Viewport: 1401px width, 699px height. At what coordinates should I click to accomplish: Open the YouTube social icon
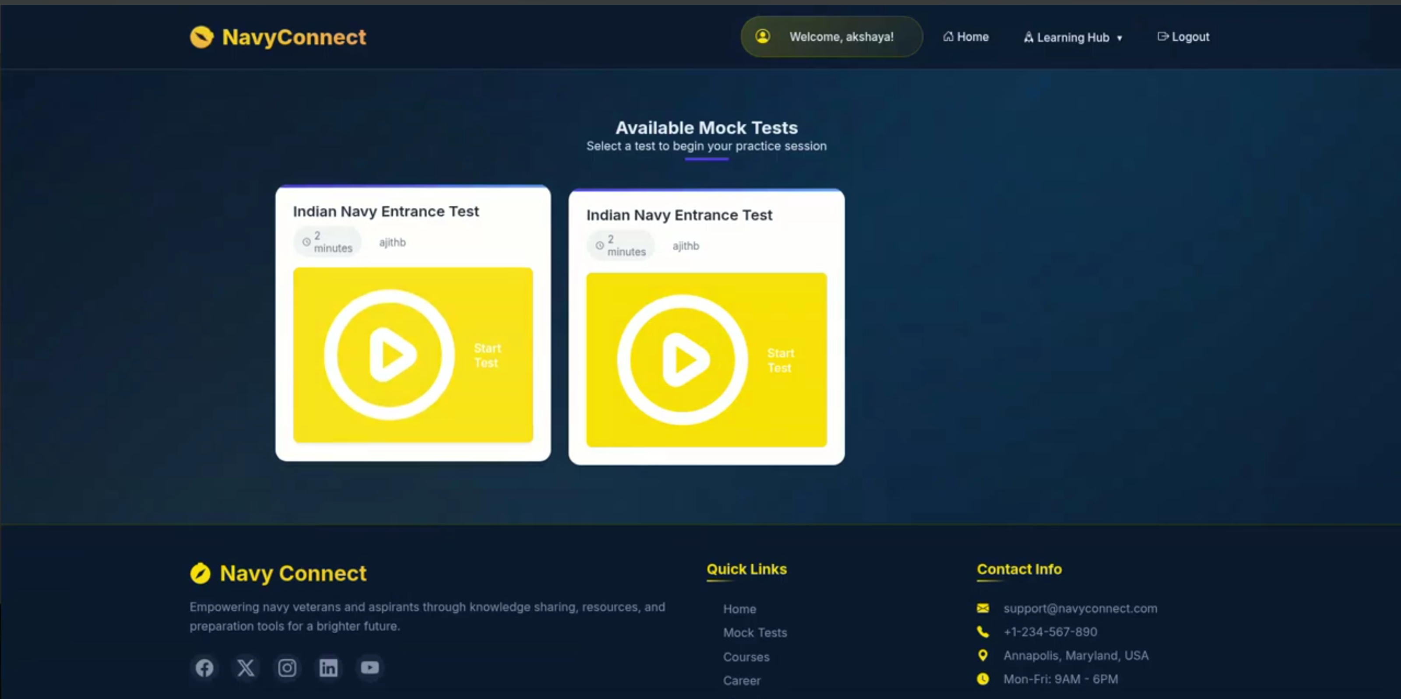[370, 667]
